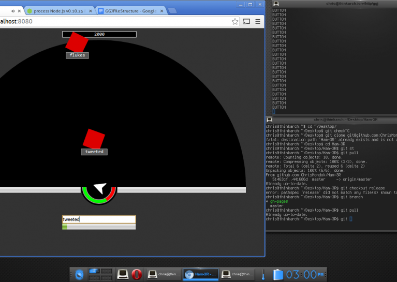Bookmark this page with the star icon

click(x=235, y=21)
